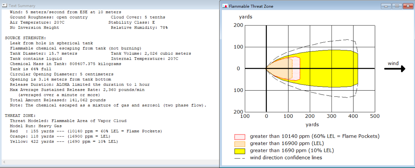Click 'Orange: 118 yards' threat line
The image size is (415, 168).
[x=60, y=136]
